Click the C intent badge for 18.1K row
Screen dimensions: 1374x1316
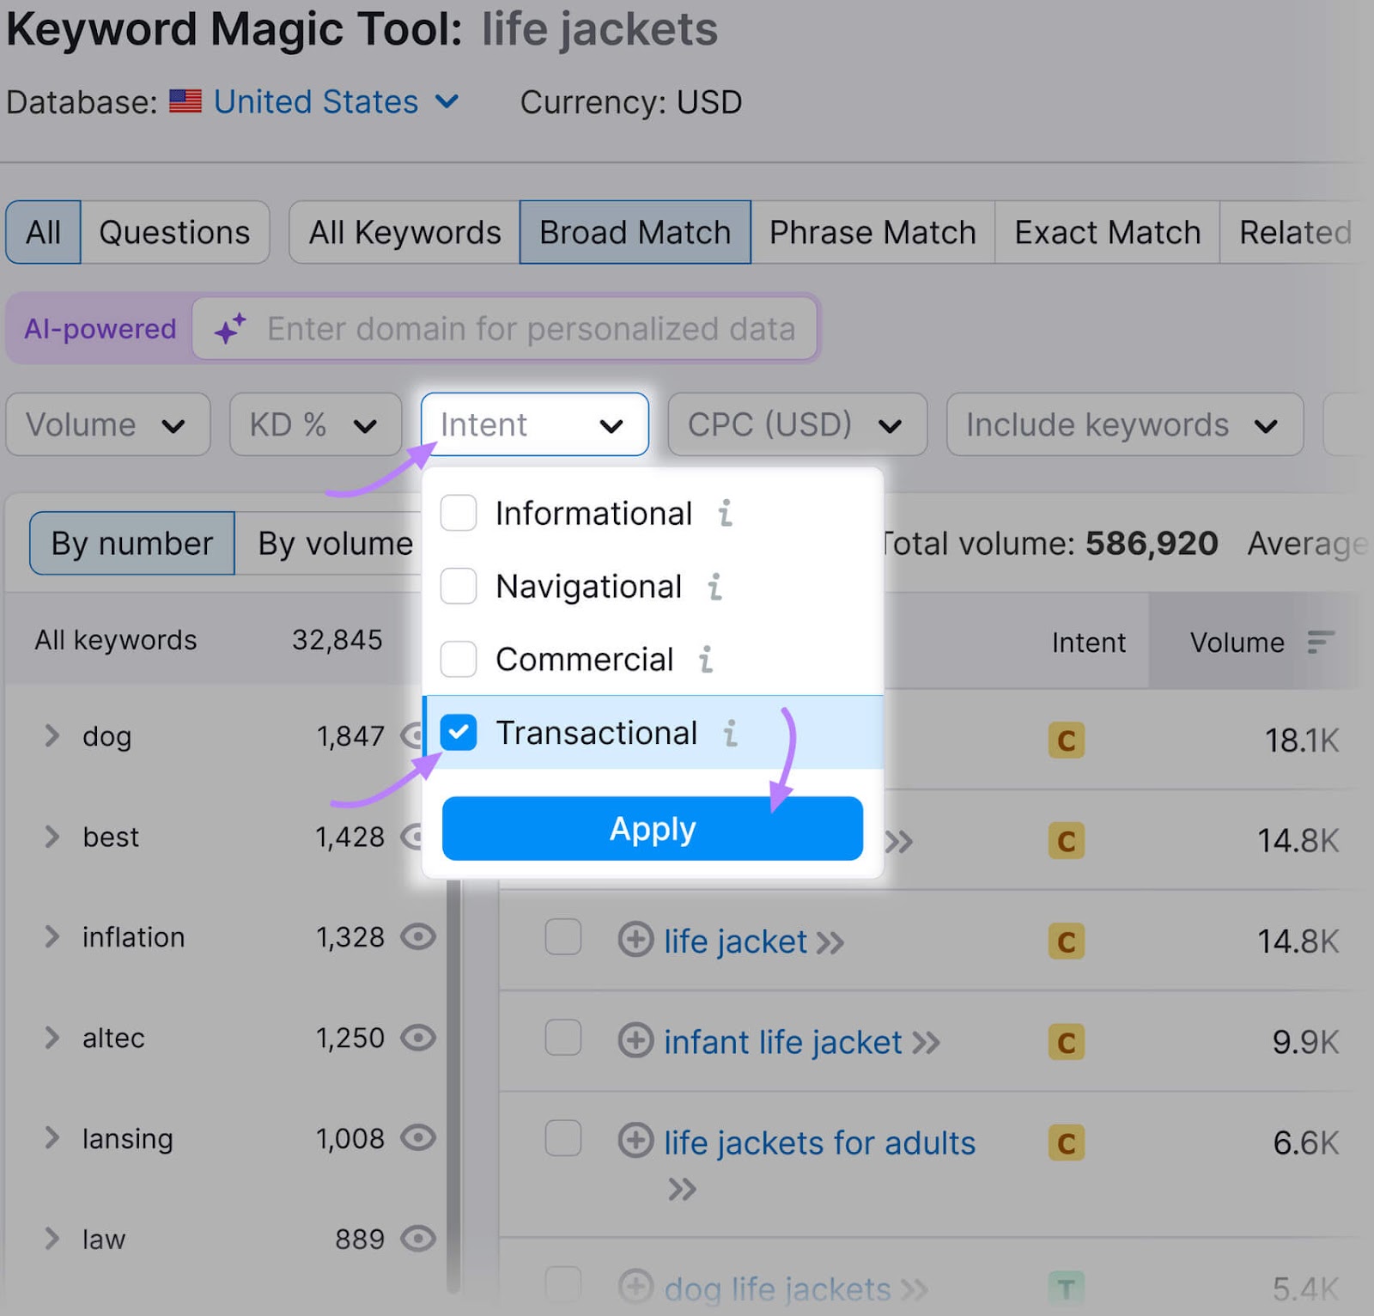1067,740
